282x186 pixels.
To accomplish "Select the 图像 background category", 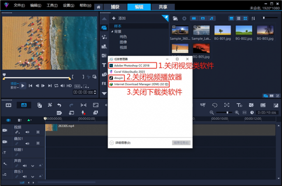I will click(123, 42).
